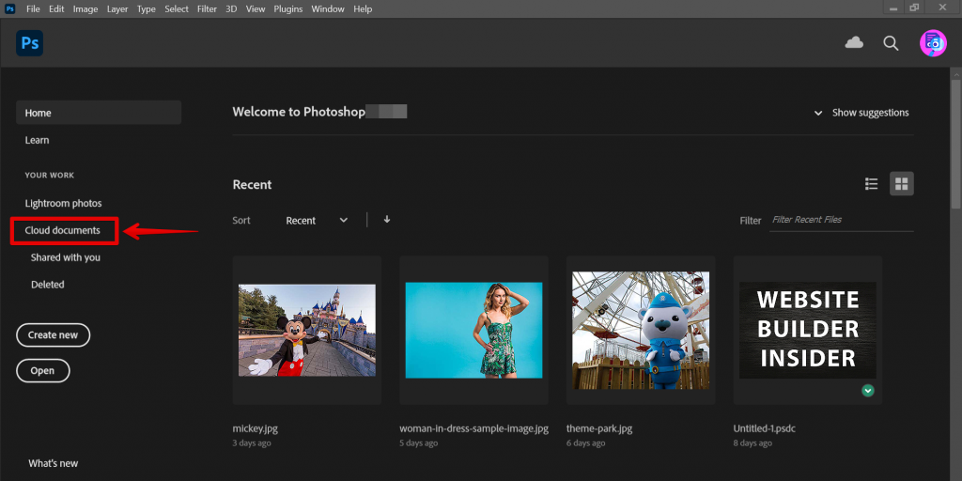Open the Layer menu
This screenshot has height=481, width=962.
117,9
